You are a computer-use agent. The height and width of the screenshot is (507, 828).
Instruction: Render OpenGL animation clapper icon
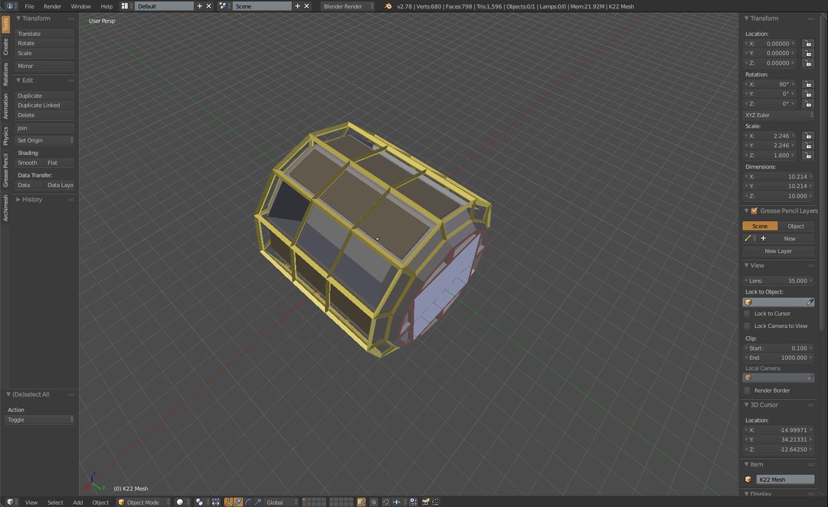coord(436,502)
